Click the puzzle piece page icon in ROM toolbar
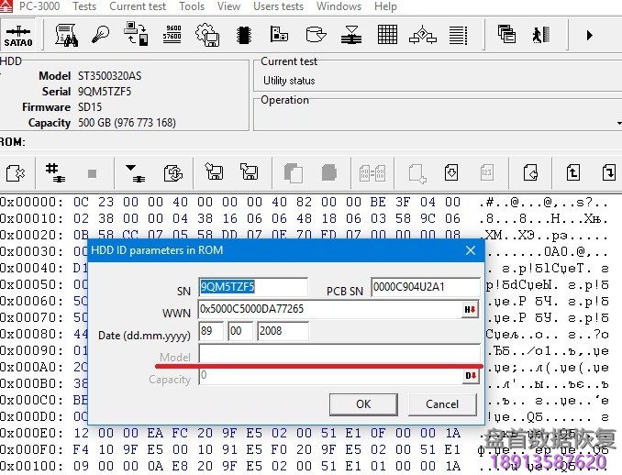The height and width of the screenshot is (475, 622). (16, 173)
